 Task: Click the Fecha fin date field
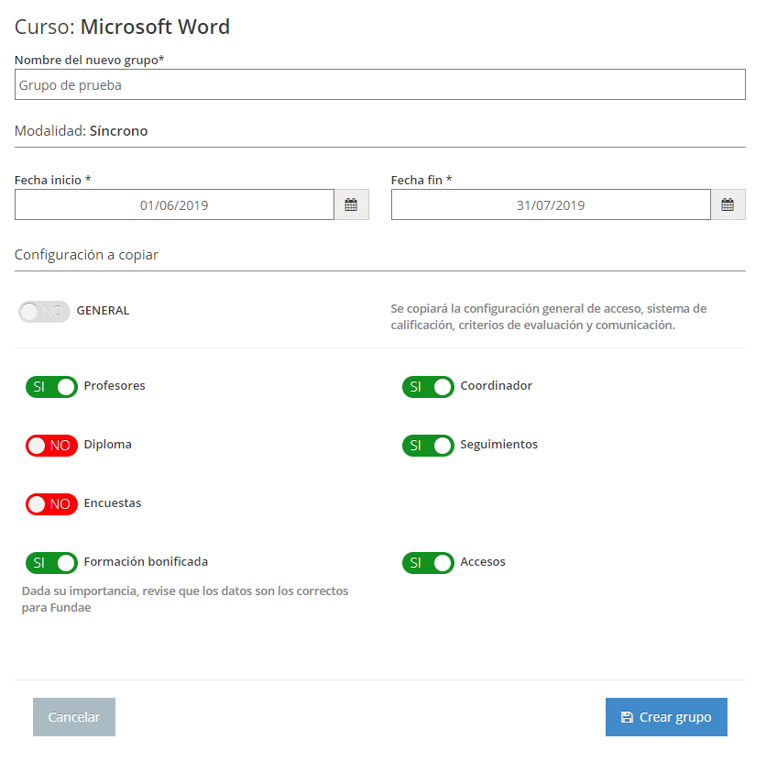pos(551,204)
